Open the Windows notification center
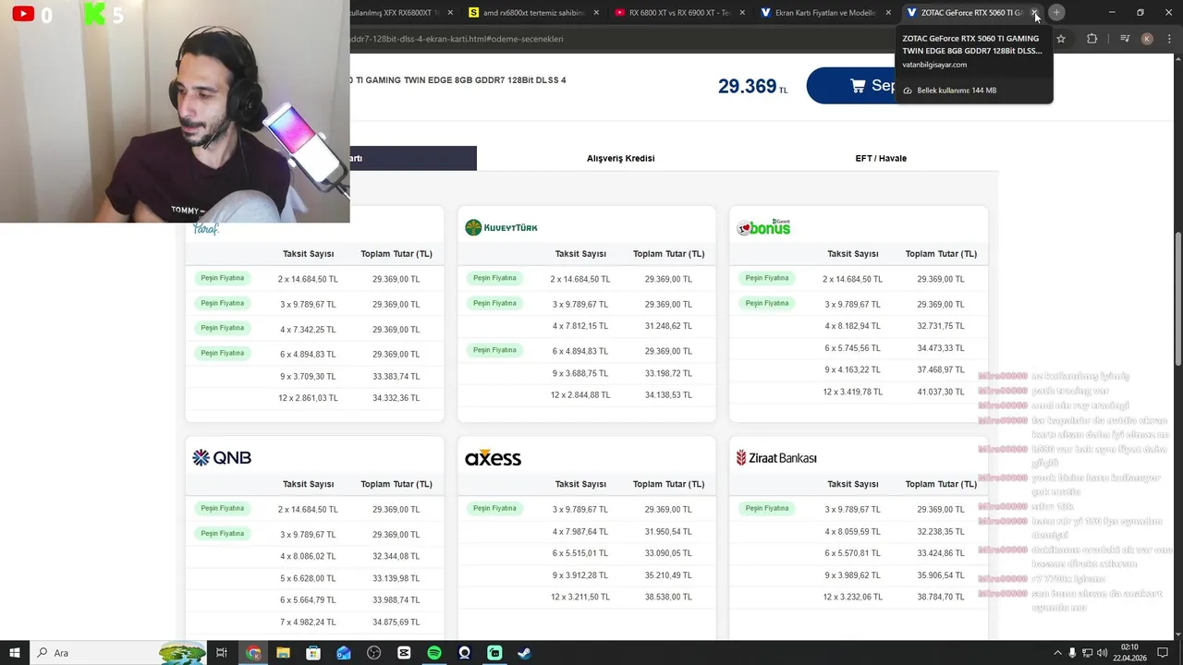The width and height of the screenshot is (1183, 665). (1163, 653)
